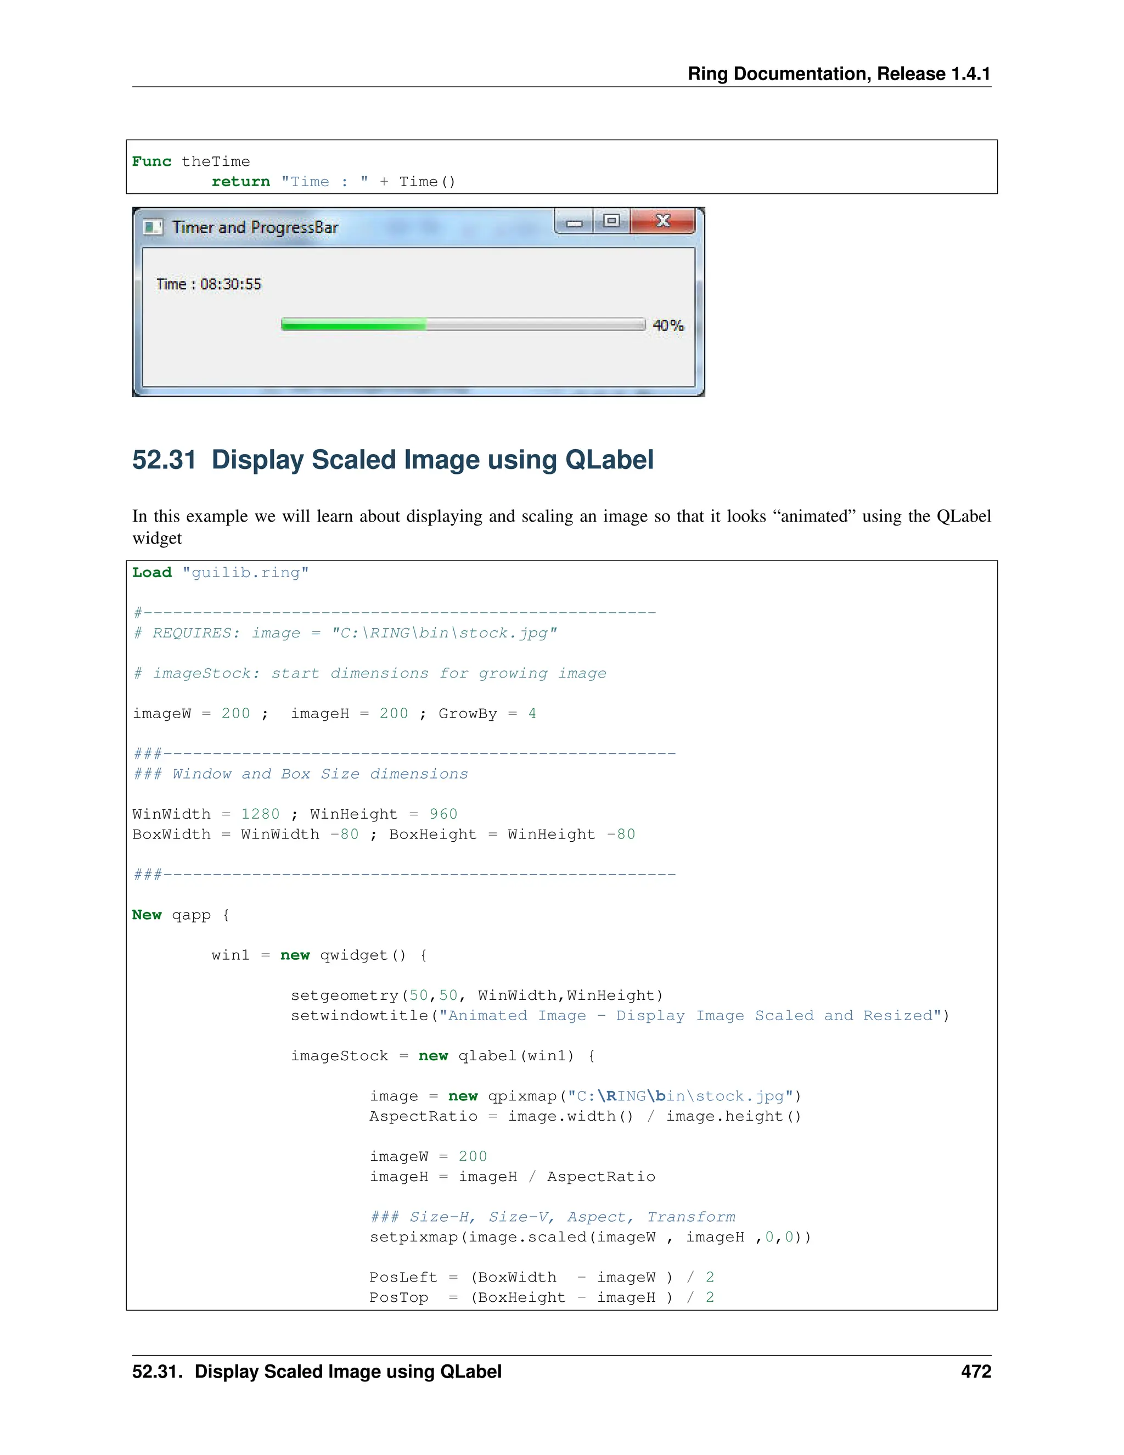Click the WinWidth = 1280 code line

point(294,814)
